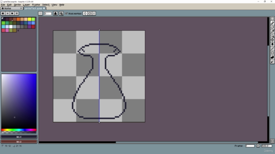Toggle the timeline button at bottom right

click(x=272, y=141)
